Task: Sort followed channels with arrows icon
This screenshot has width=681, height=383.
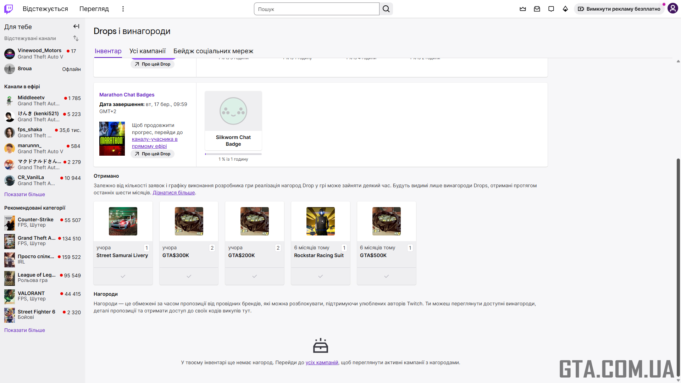Action: pyautogui.click(x=76, y=38)
